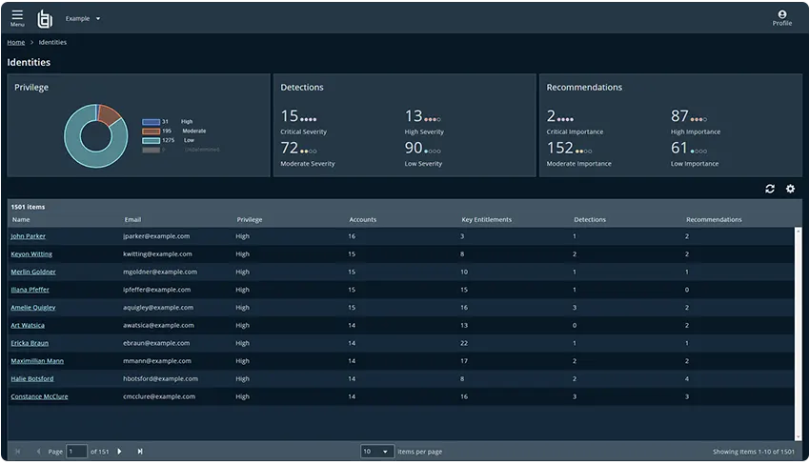Click kwitting@example.com email cell
This screenshot has height=465, width=810.
157,254
